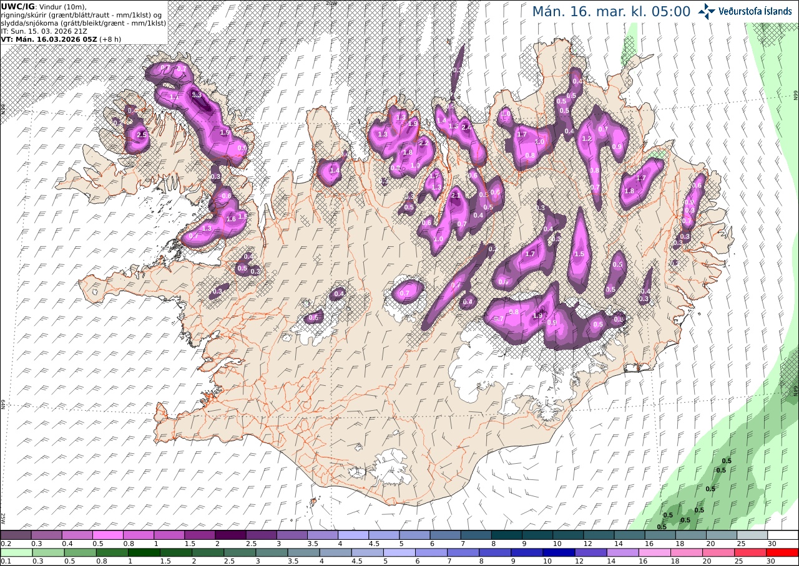The height and width of the screenshot is (566, 799).
Task: Click the IT: Sun. 15. 03. 2026 21Z line
Action: [43, 31]
